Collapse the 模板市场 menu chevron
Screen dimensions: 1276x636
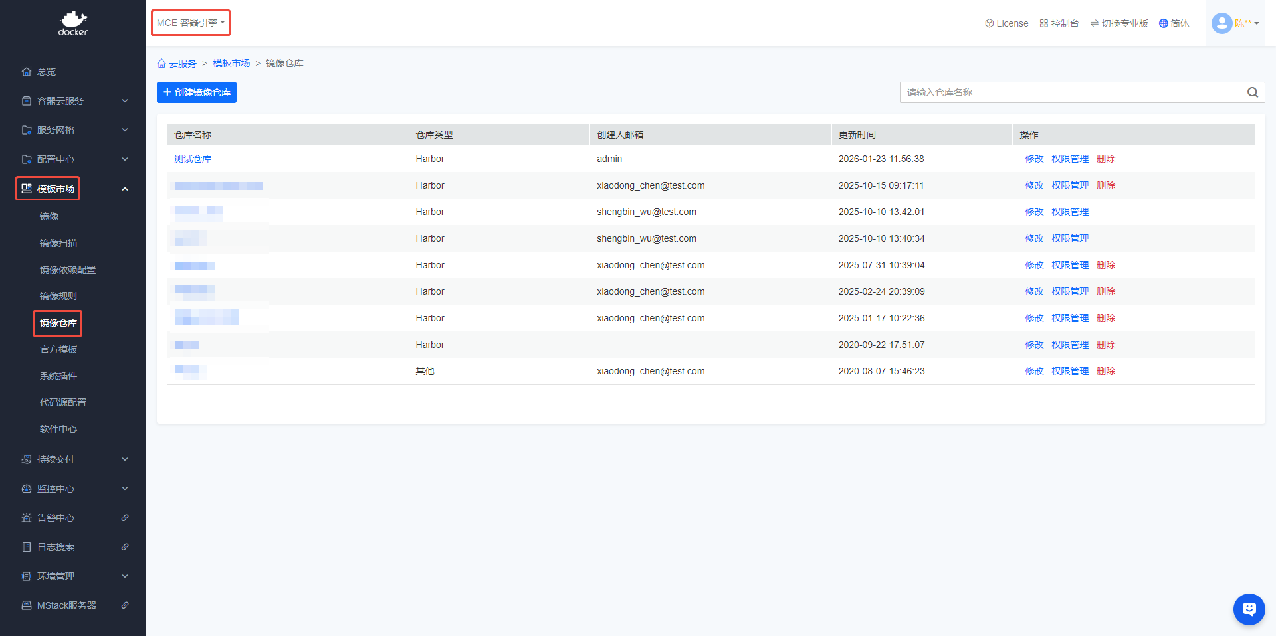[x=125, y=189]
